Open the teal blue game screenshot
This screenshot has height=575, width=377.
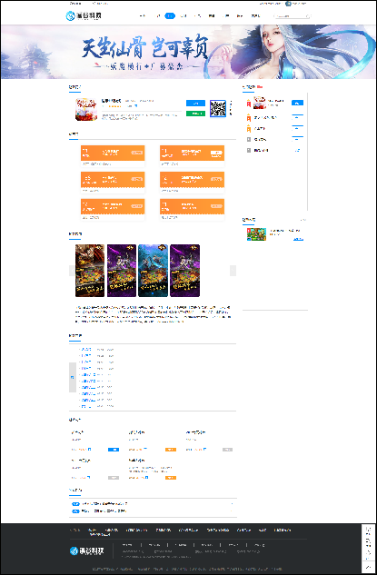tap(153, 271)
